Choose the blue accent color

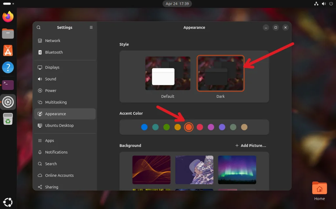(144, 127)
